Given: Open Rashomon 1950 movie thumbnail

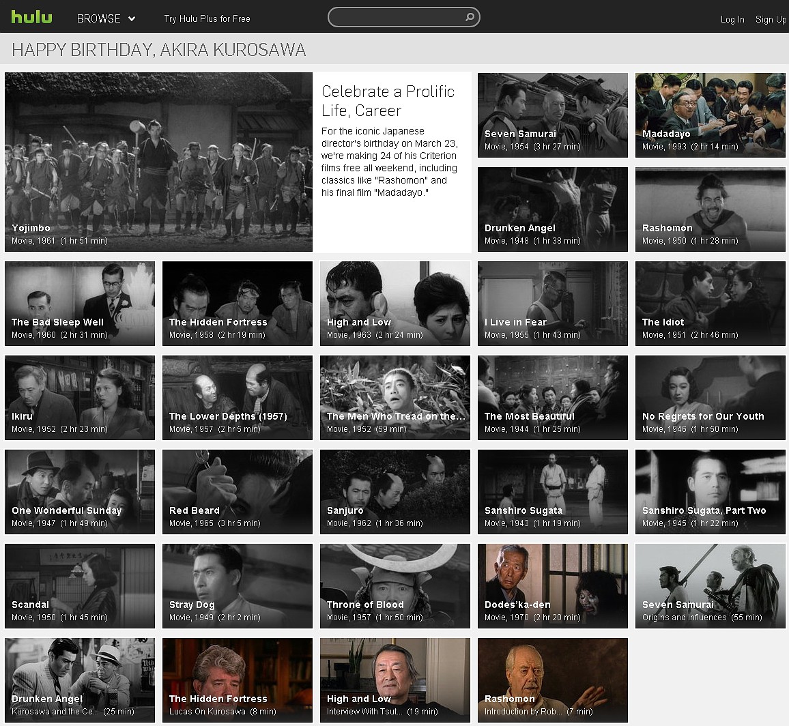Looking at the screenshot, I should pyautogui.click(x=710, y=209).
